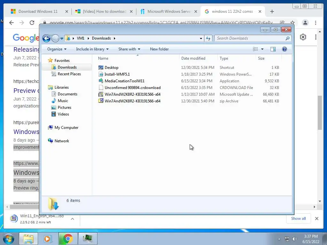Viewport: 327px width, 245px height.
Task: Open Win11 ISO download options chevron
Action: [x=72, y=219]
